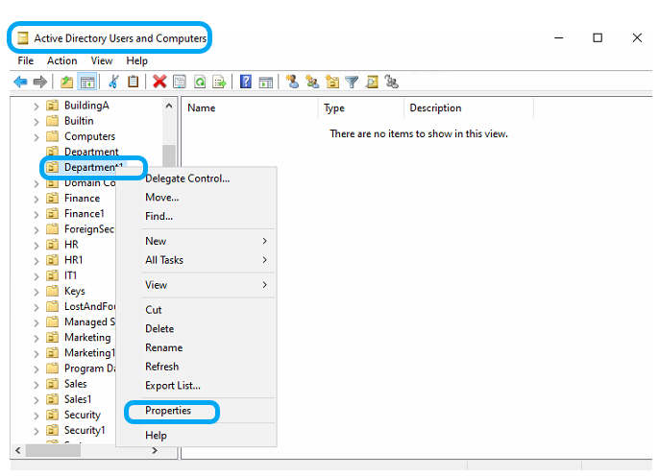Open the New submenu

coord(196,241)
